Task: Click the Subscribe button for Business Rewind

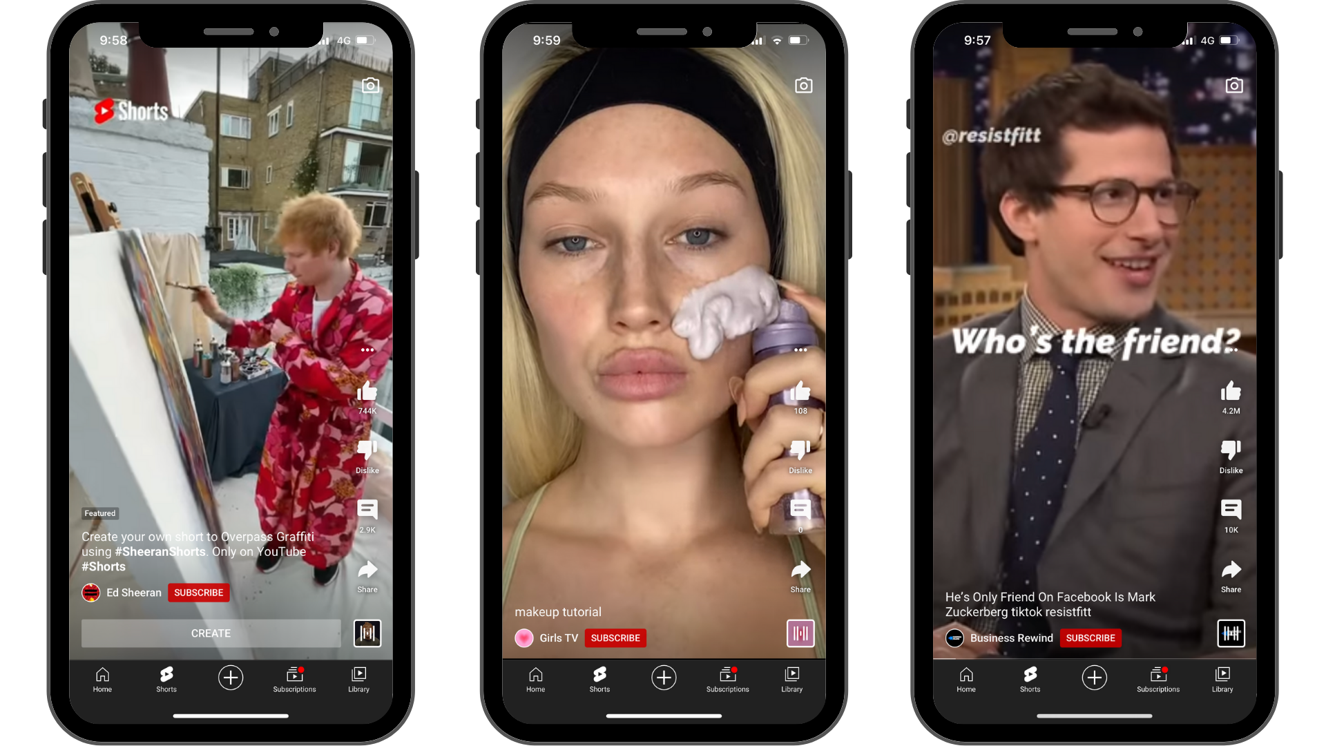Action: coord(1089,638)
